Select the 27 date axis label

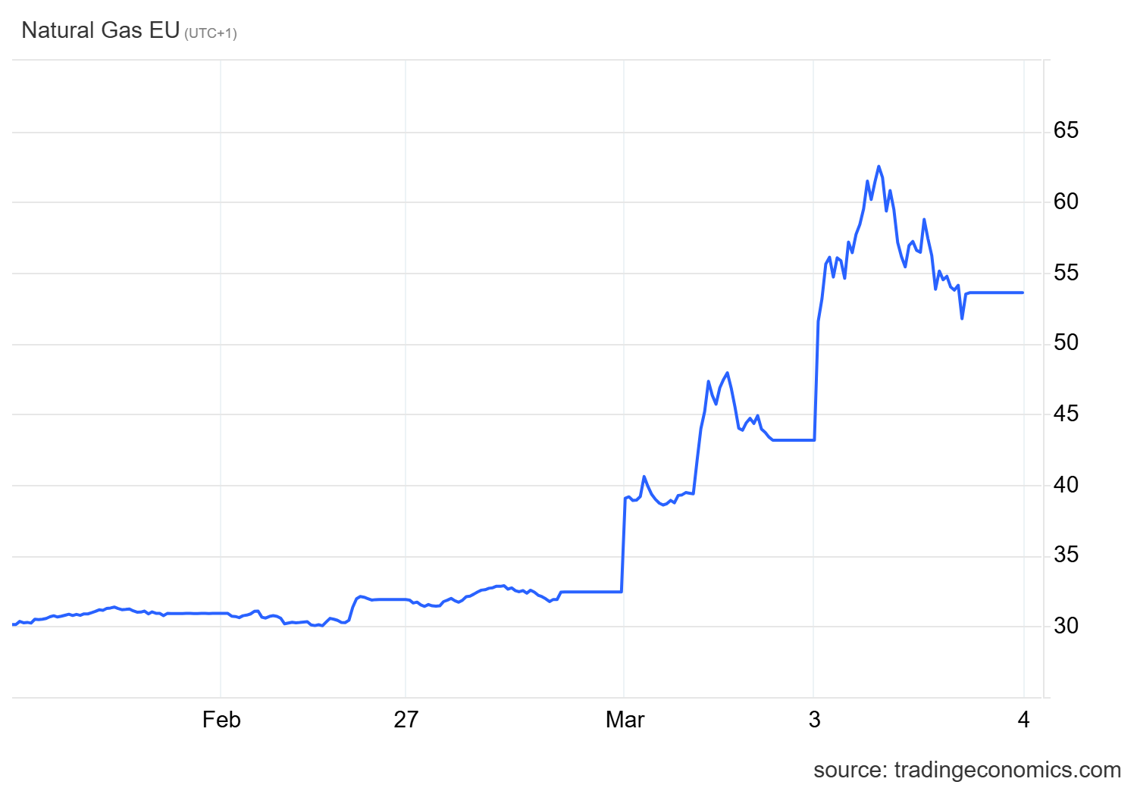pyautogui.click(x=406, y=719)
